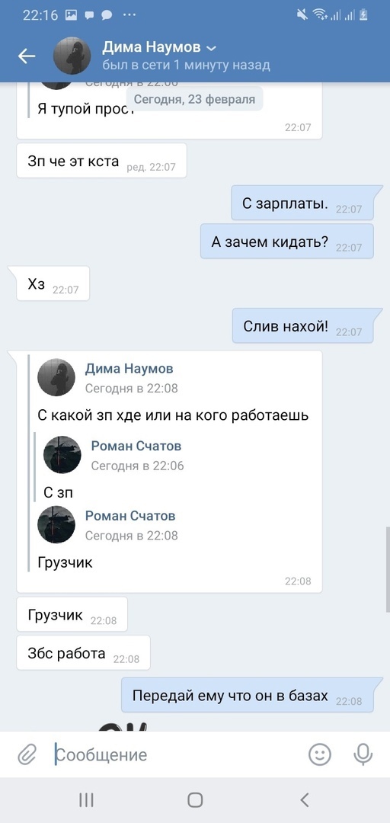Open the attachment paperclip icon

(25, 754)
